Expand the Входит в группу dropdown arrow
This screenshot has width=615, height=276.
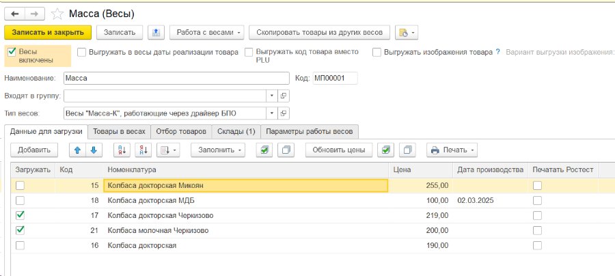pyautogui.click(x=272, y=96)
